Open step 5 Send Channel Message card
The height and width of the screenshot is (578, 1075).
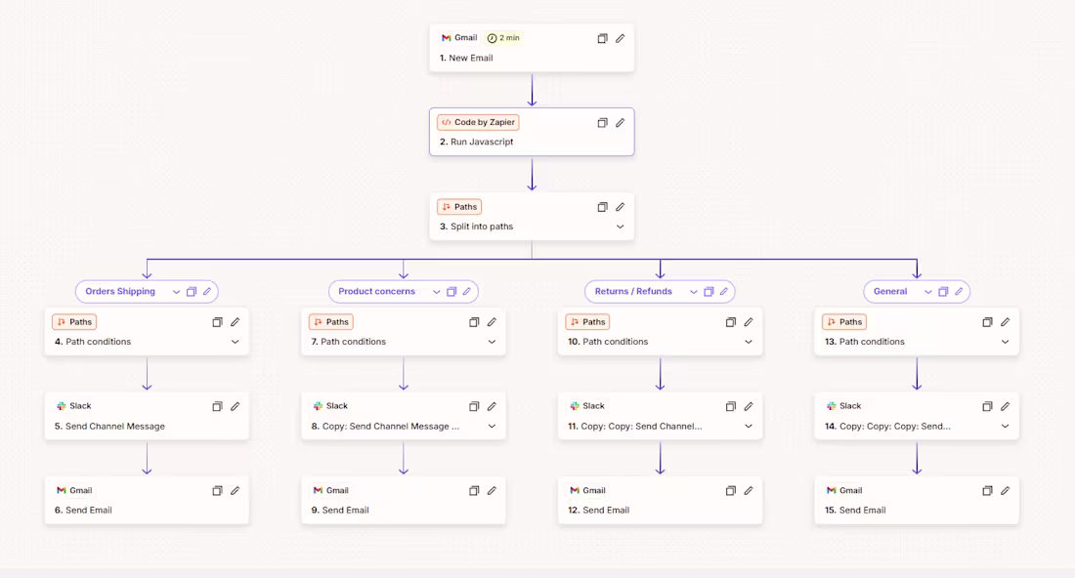tap(147, 416)
